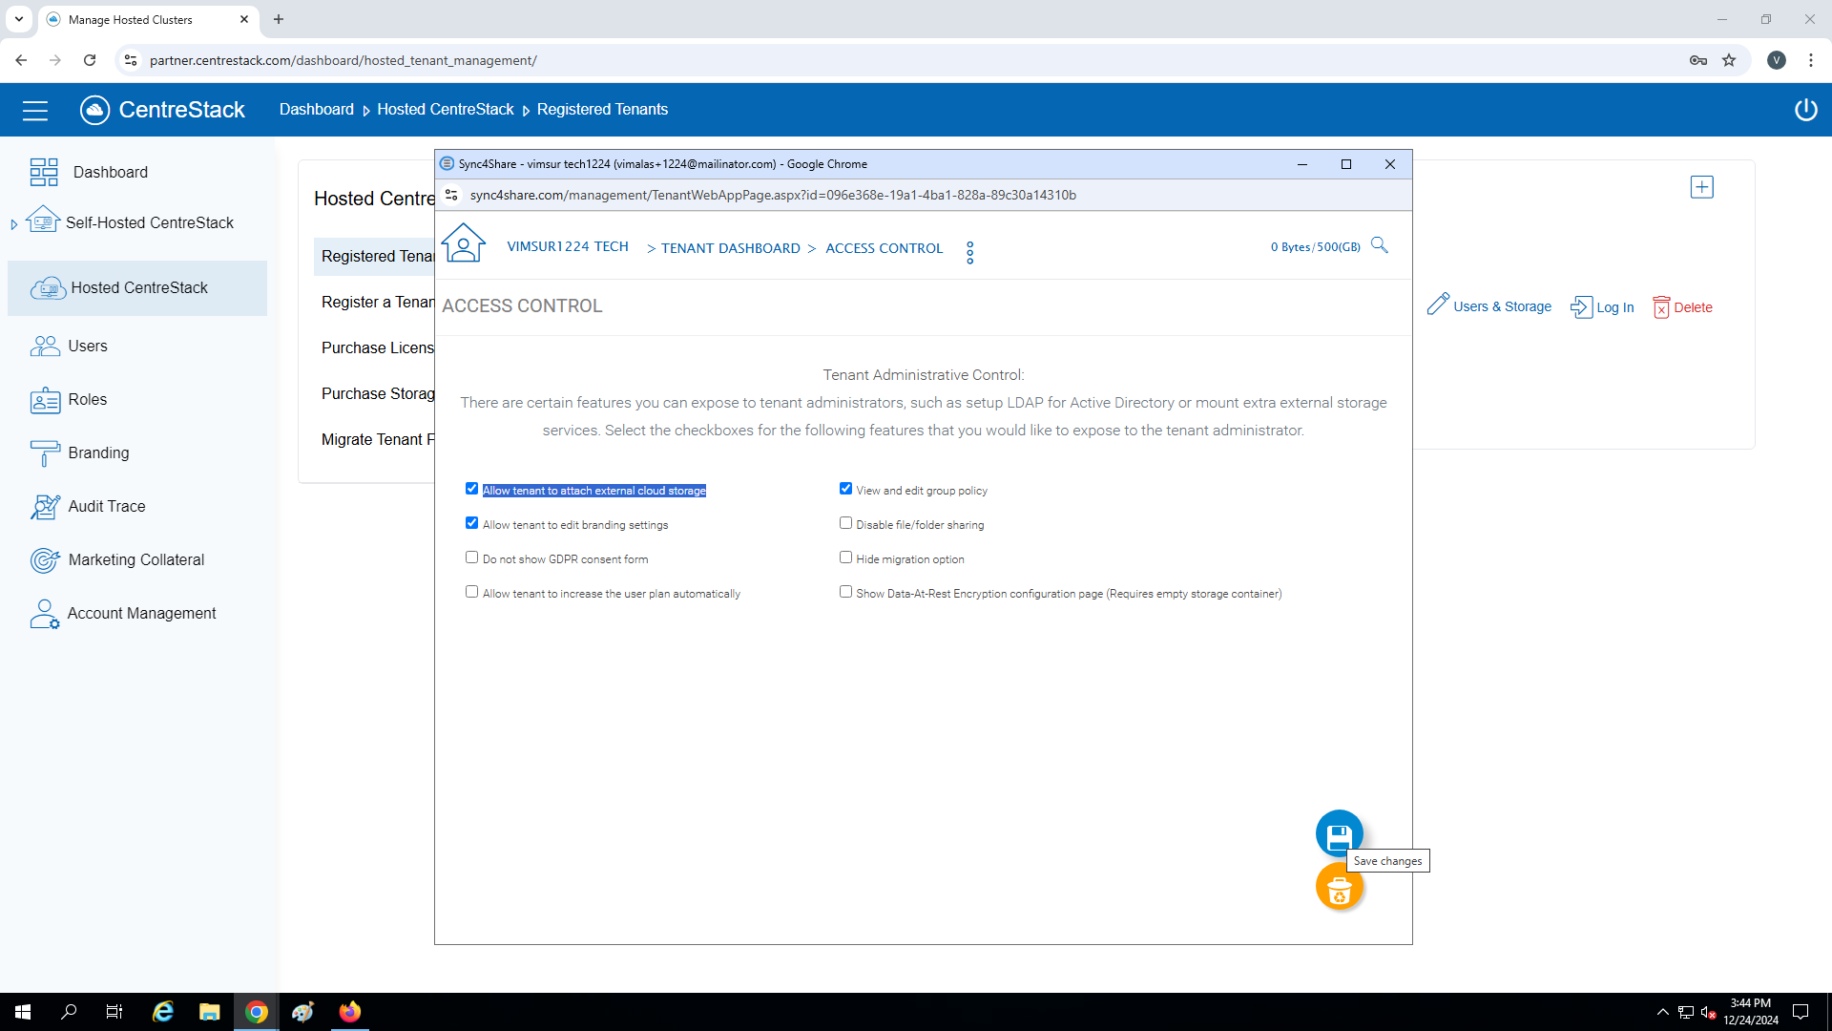Open the Chrome three-dot menu
Image resolution: width=1832 pixels, height=1031 pixels.
pyautogui.click(x=1810, y=60)
